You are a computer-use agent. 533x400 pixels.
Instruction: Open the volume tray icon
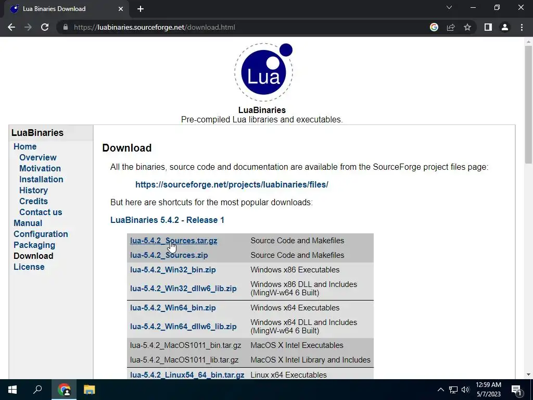[465, 390]
